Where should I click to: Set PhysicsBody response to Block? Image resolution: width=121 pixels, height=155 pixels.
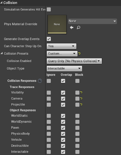[x=77, y=134]
